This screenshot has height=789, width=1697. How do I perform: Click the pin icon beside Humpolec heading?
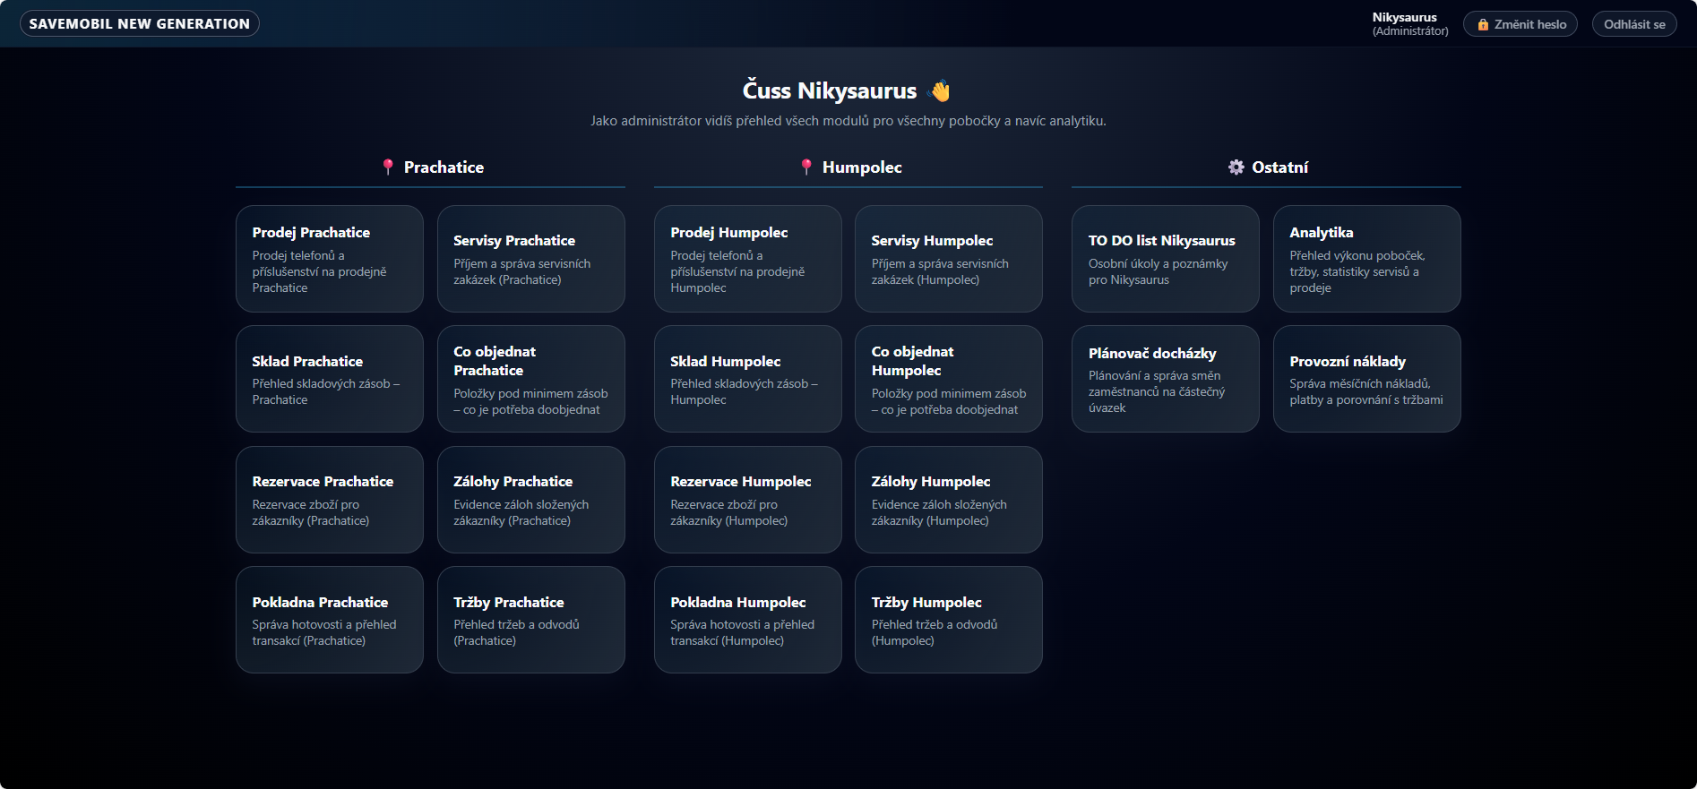click(806, 167)
